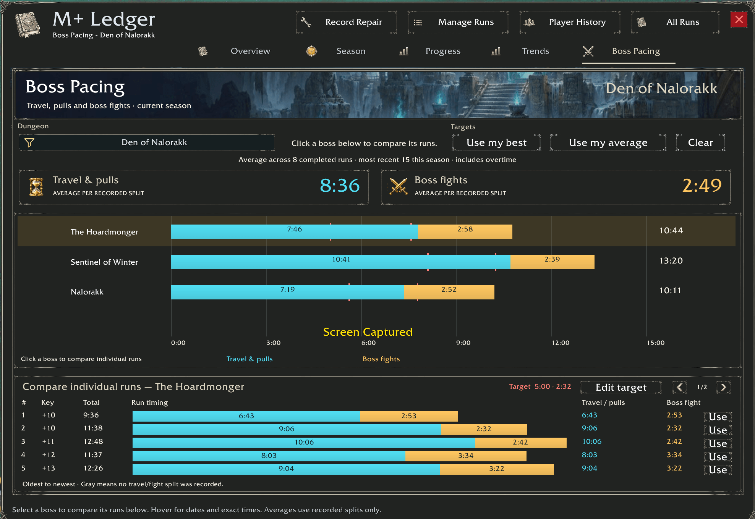This screenshot has width=755, height=519.
Task: Click Use for run 5 (12:26)
Action: [718, 470]
